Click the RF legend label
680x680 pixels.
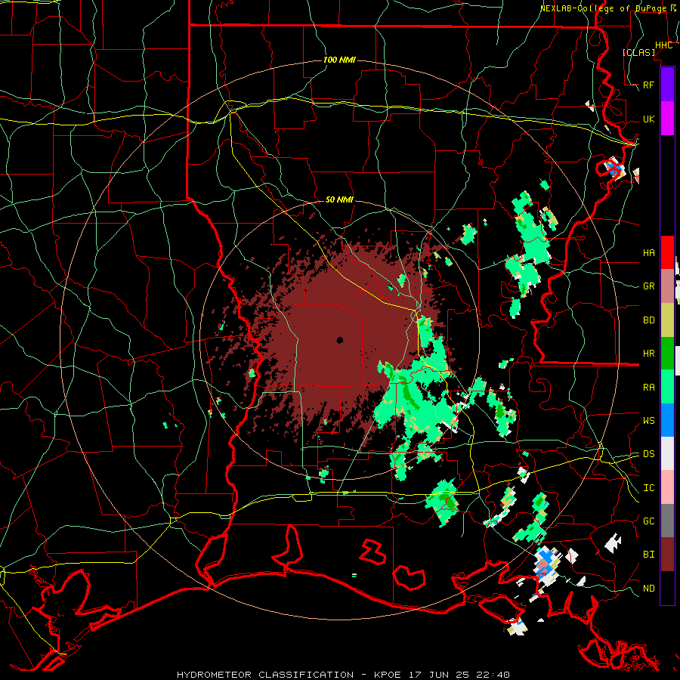tap(648, 85)
